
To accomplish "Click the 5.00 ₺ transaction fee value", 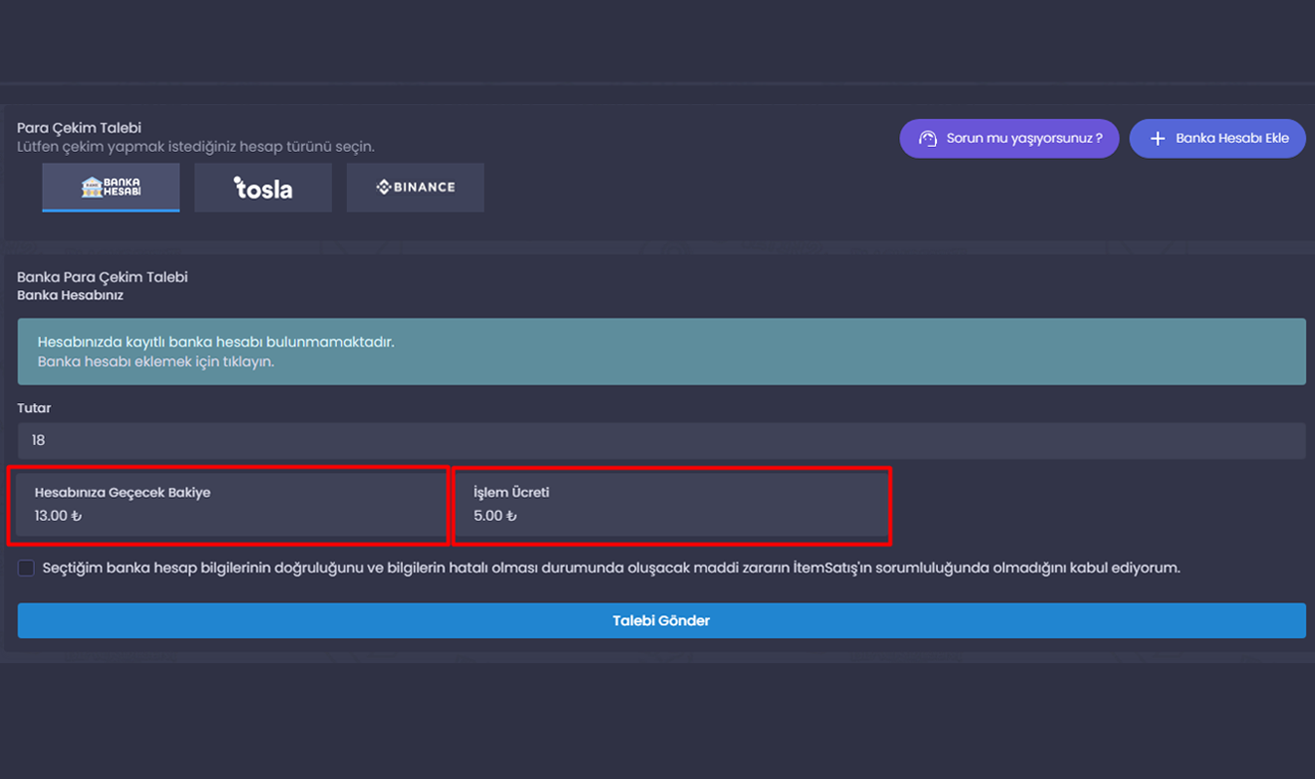I will [495, 515].
